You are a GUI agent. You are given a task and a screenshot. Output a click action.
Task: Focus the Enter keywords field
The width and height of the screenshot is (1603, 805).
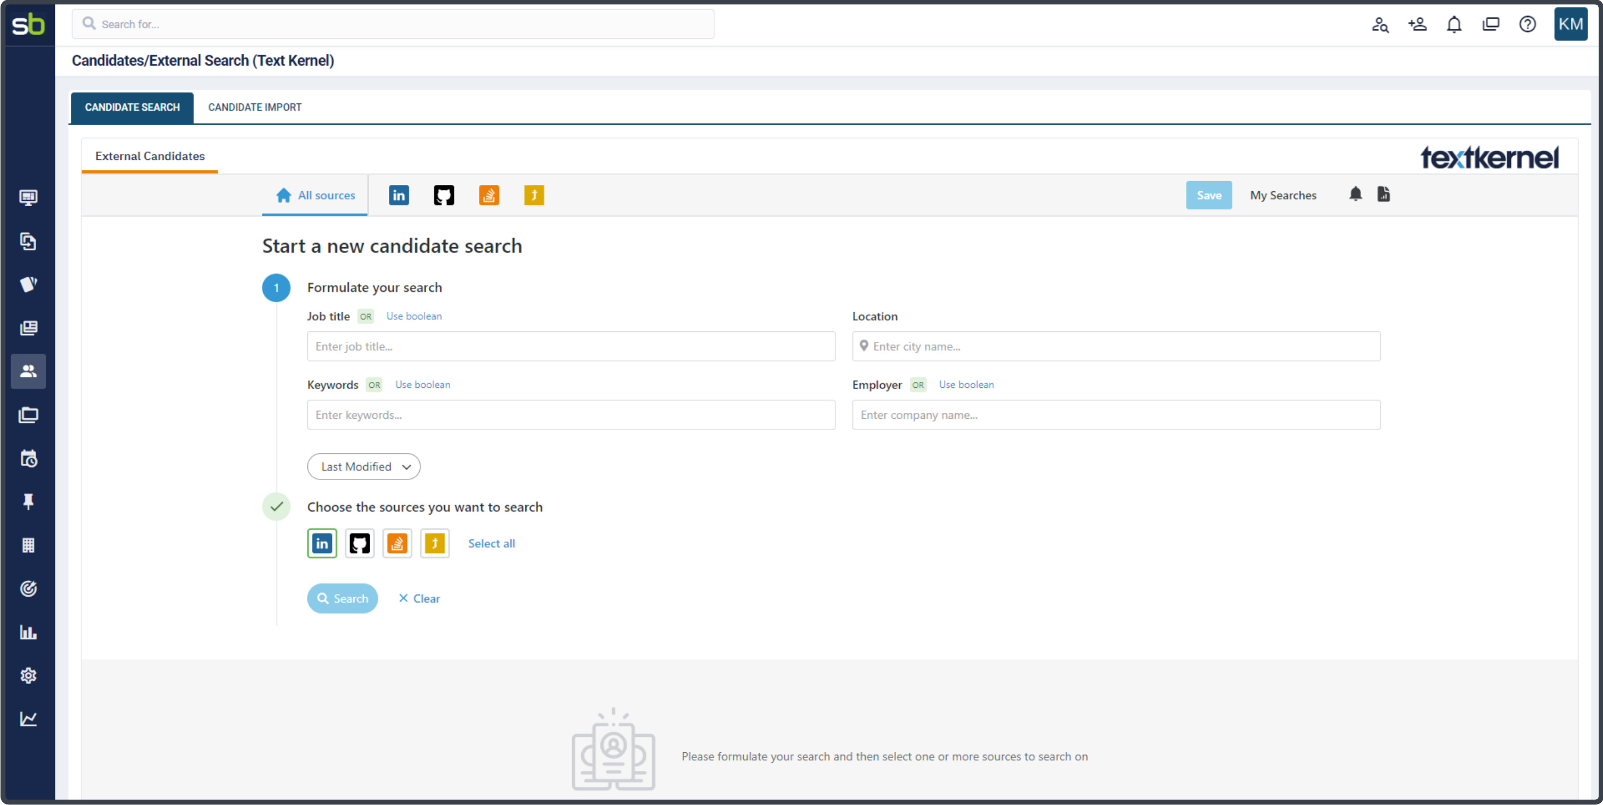point(571,415)
